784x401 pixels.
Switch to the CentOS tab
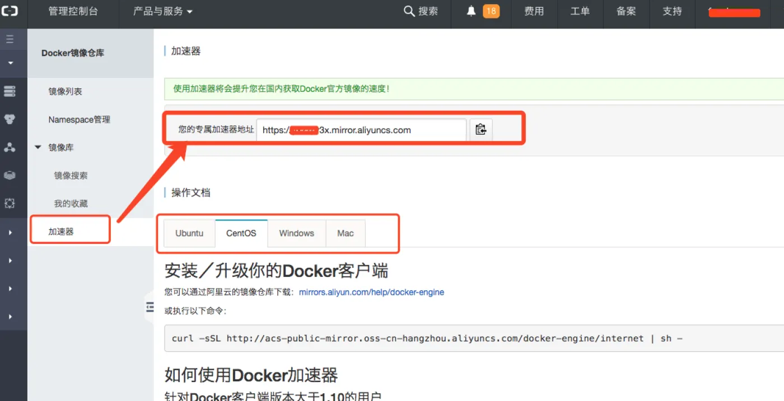coord(241,233)
